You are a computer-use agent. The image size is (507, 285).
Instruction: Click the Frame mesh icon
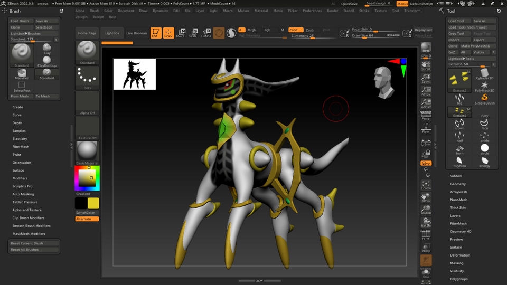426,185
